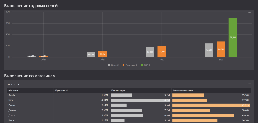Click the green 69,9M bar for 2023
258x123 pixels.
[233, 37]
